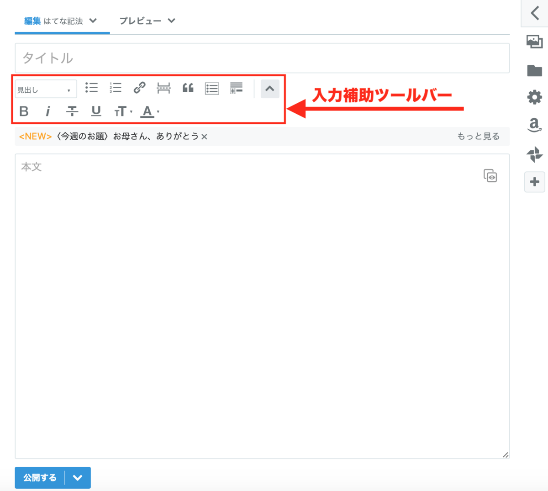Collapse the input assist toolbar
The width and height of the screenshot is (548, 491).
[x=270, y=89]
